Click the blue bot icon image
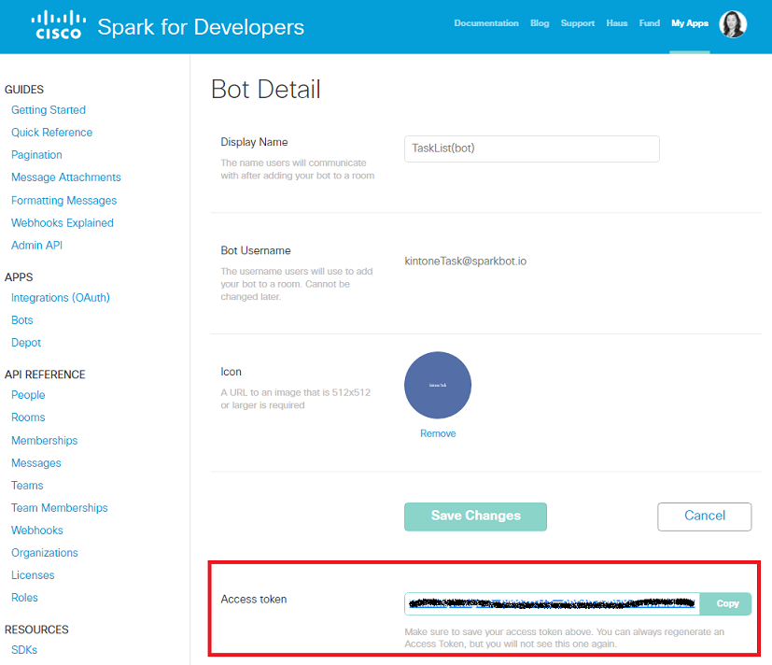 click(x=438, y=385)
